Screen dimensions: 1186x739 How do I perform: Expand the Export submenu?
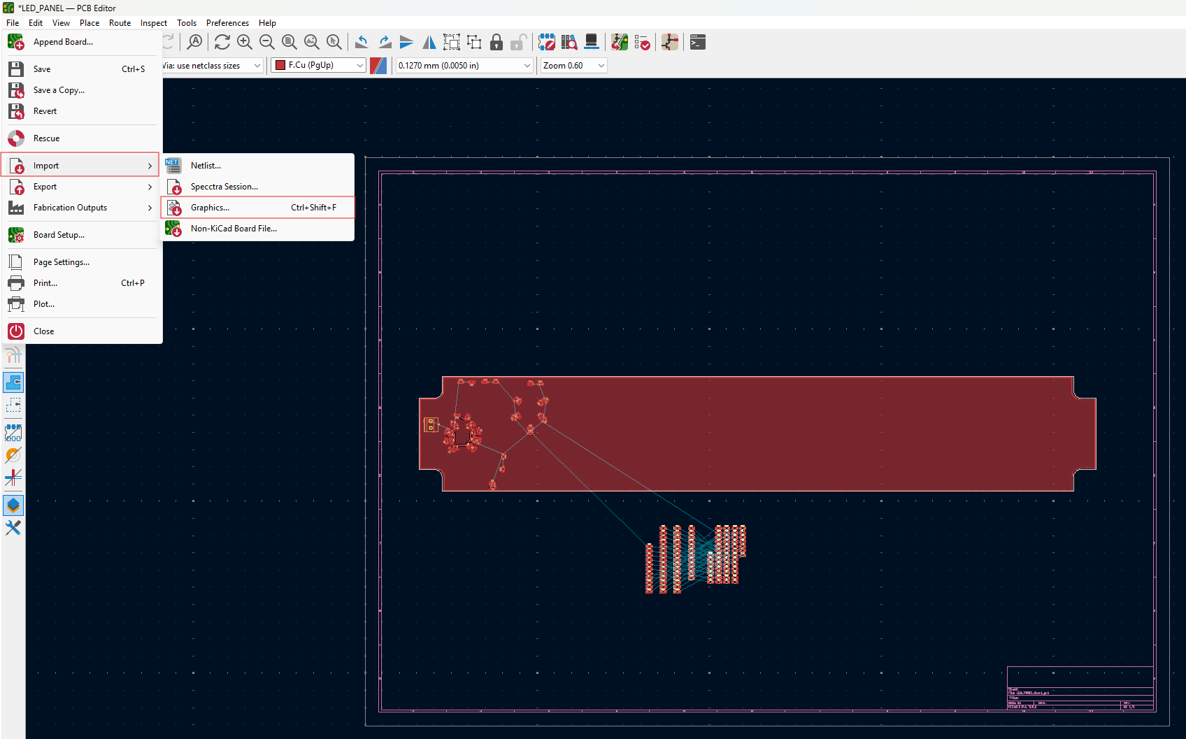tap(81, 187)
